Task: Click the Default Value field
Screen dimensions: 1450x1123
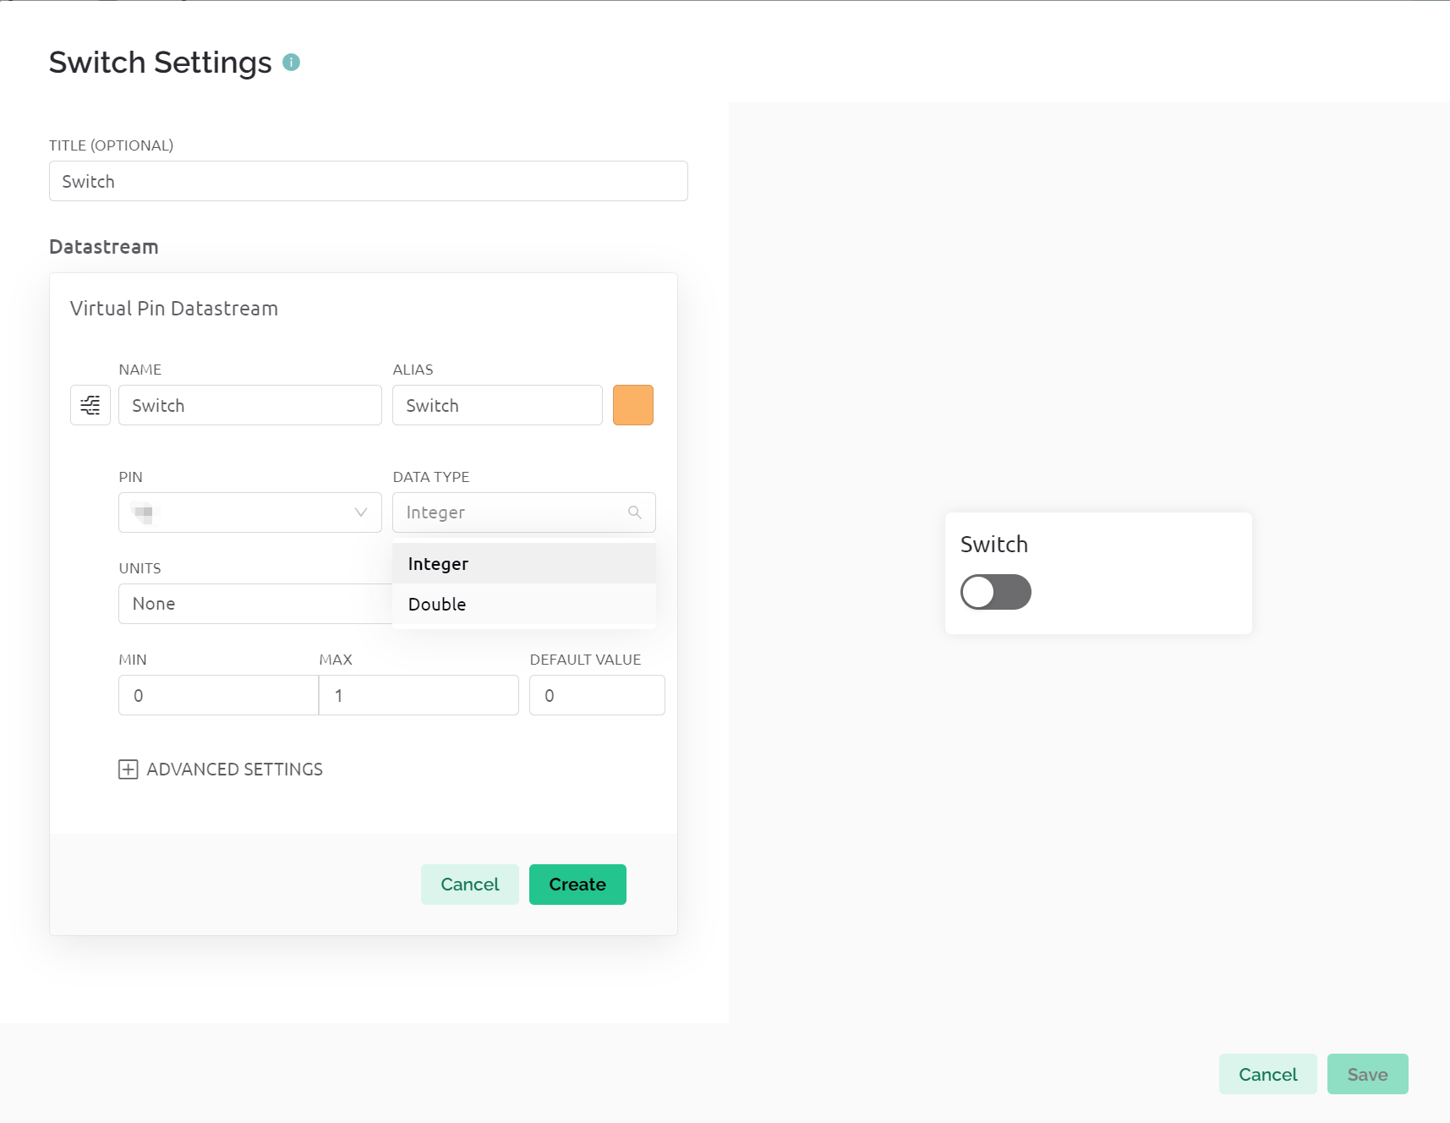Action: pos(597,695)
